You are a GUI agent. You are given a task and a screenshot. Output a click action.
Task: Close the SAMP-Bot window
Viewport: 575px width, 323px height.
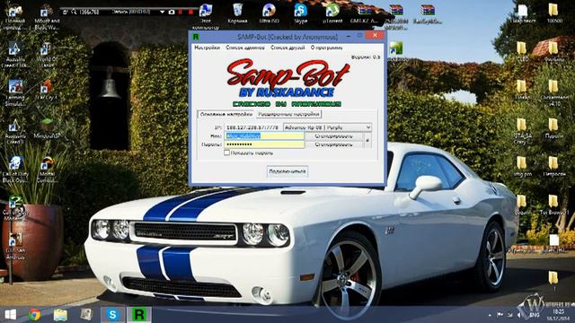375,35
